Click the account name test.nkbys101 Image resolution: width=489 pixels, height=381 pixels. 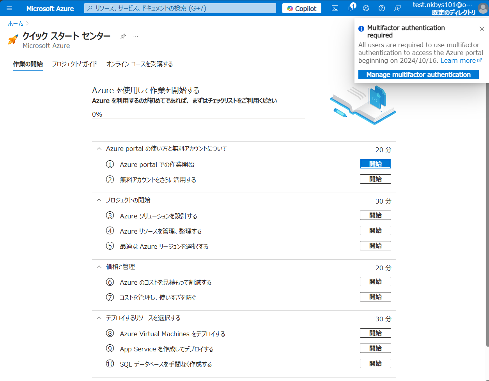click(443, 5)
